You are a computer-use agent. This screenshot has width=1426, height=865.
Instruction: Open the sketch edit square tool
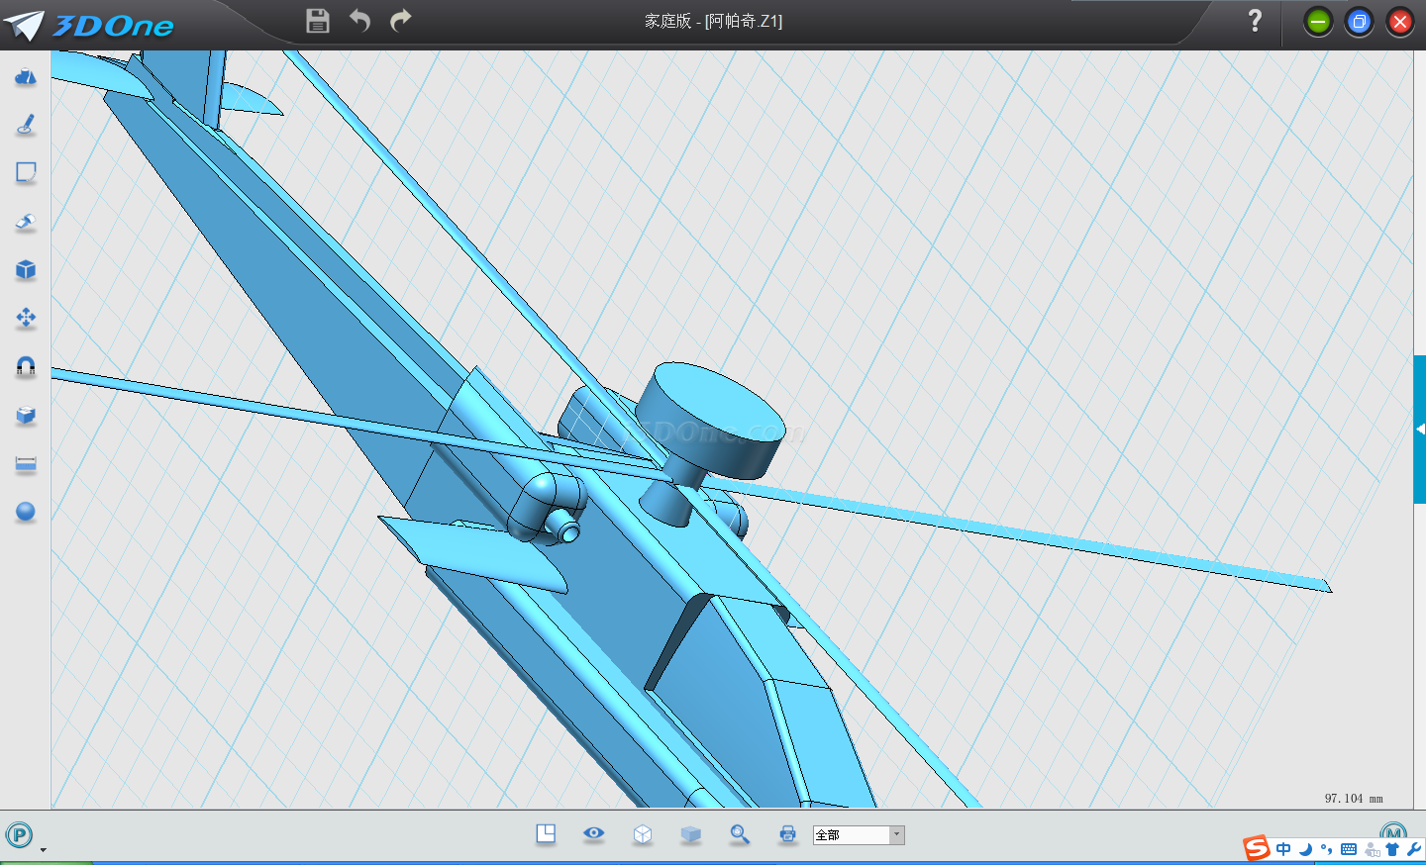point(26,173)
